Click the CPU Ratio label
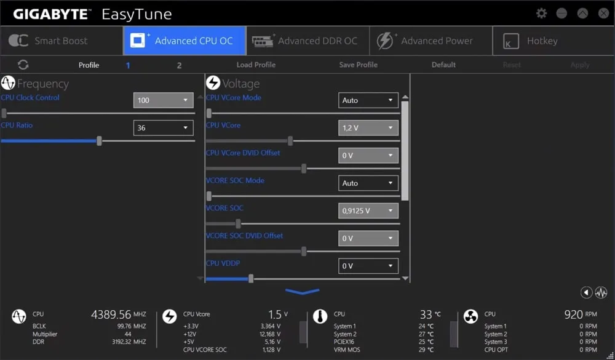Image resolution: width=615 pixels, height=360 pixels. pyautogui.click(x=17, y=126)
